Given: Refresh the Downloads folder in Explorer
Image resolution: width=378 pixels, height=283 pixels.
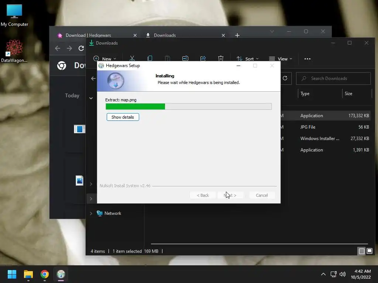Looking at the screenshot, I should point(285,78).
